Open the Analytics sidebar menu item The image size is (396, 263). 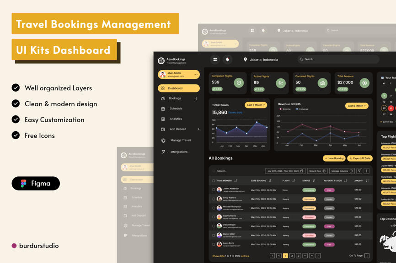click(x=176, y=119)
